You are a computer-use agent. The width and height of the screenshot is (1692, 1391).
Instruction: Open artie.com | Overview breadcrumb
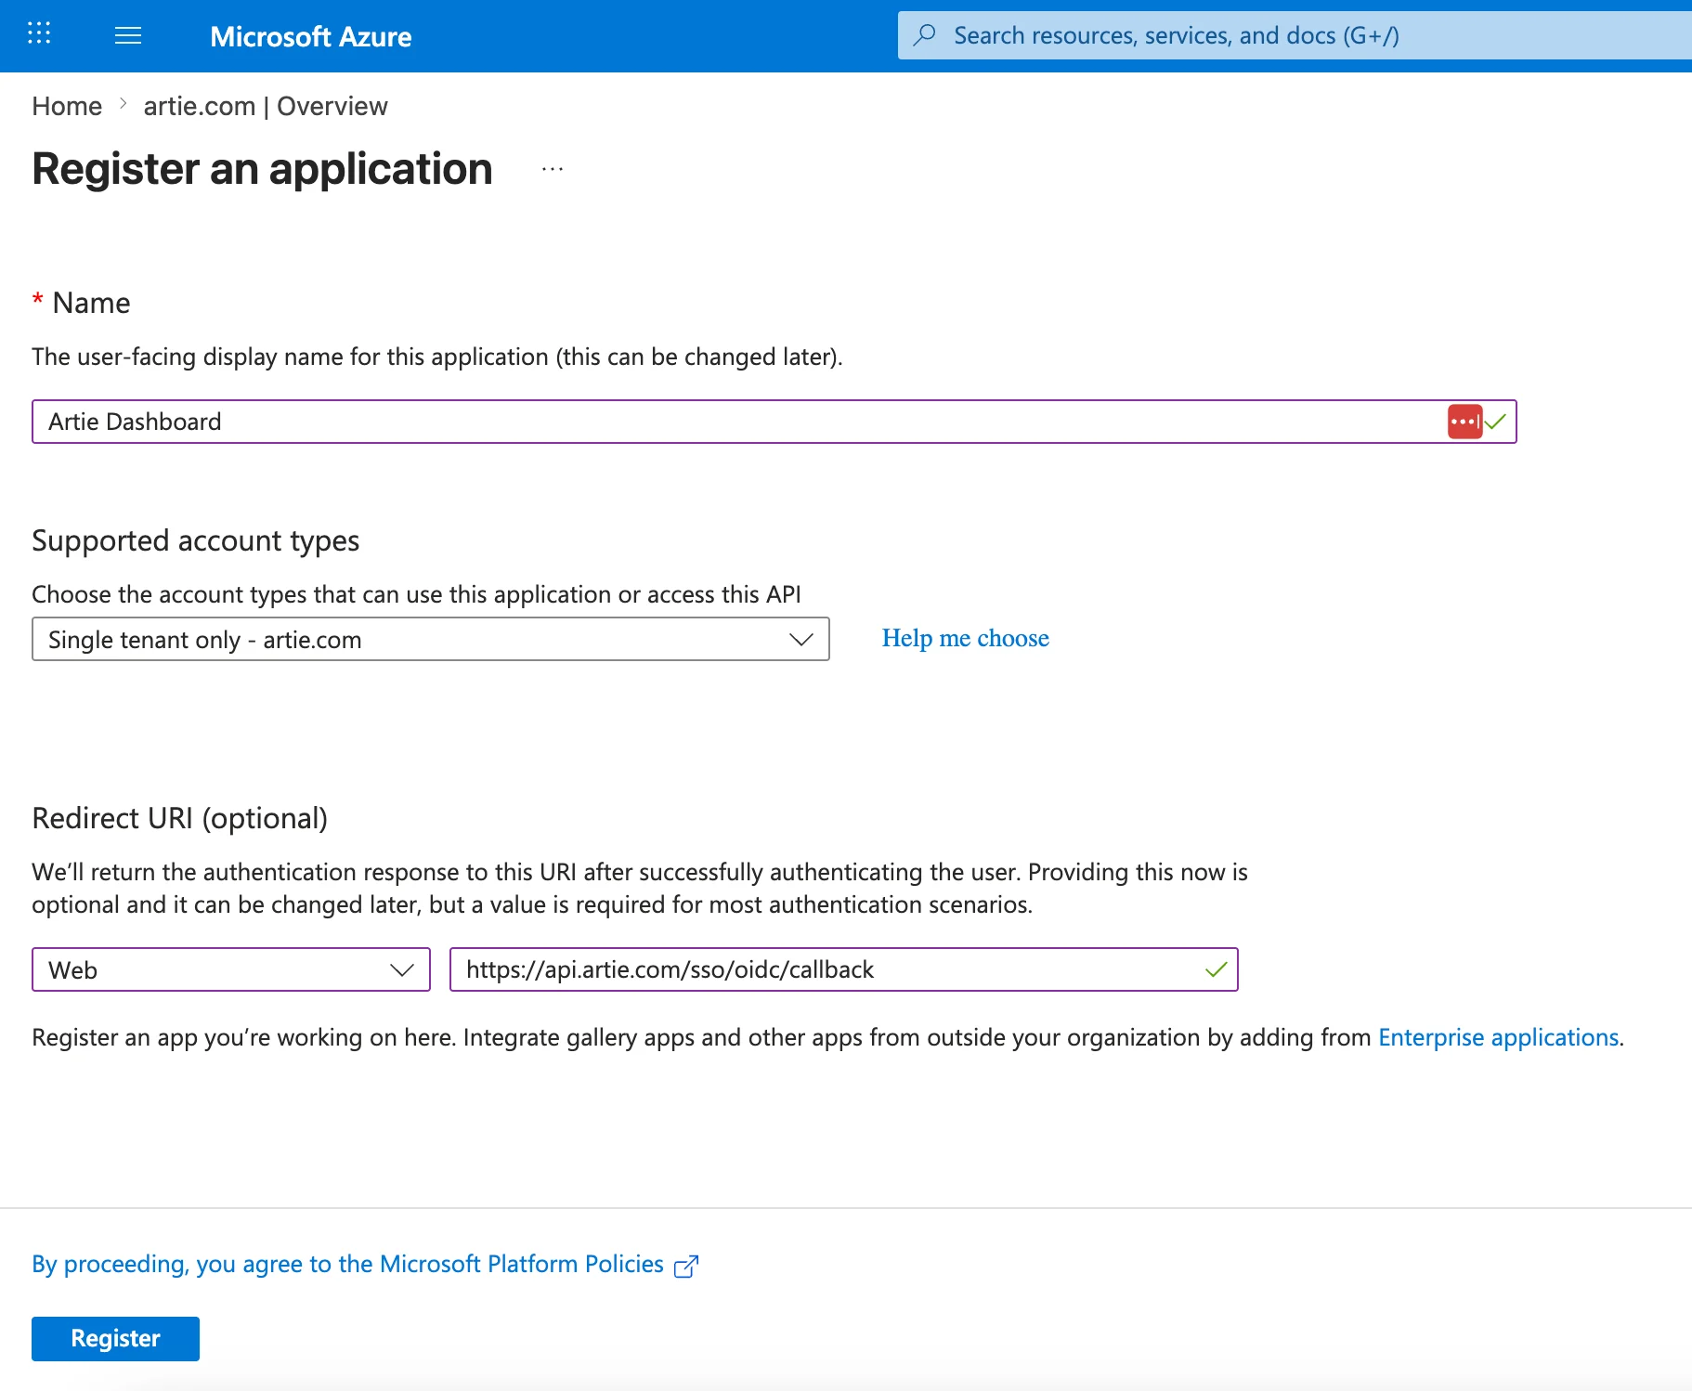[266, 106]
